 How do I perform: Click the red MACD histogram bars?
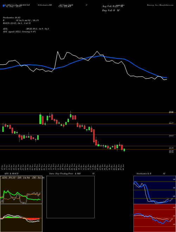(x=32, y=219)
